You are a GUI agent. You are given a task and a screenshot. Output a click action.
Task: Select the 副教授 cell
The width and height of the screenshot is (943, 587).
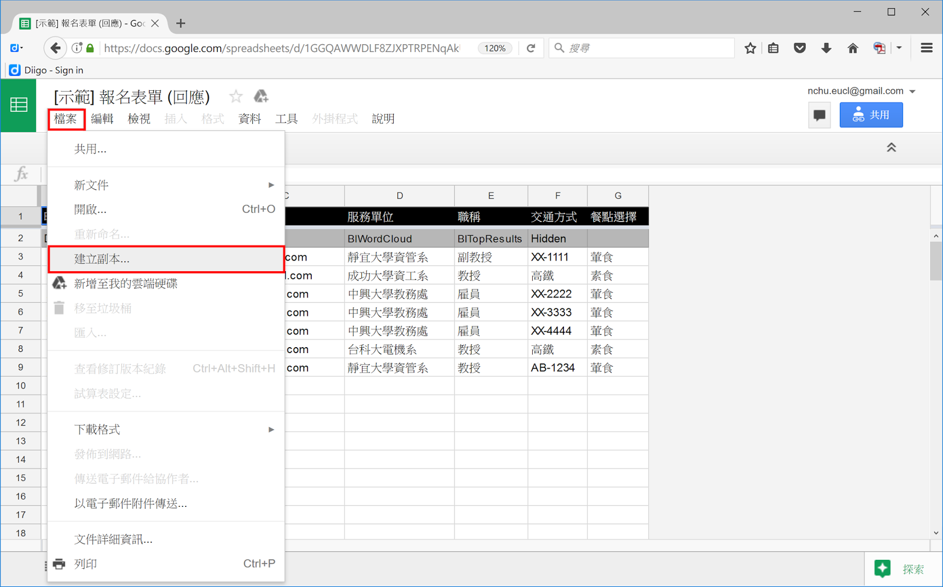tap(491, 257)
